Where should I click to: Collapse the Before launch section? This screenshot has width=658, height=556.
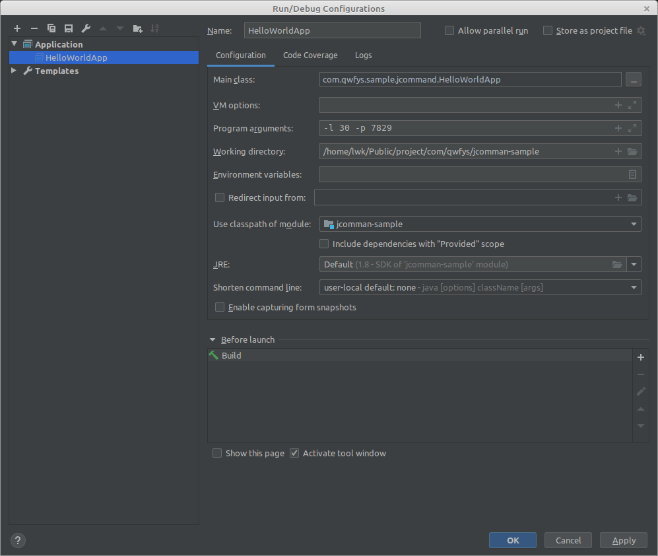213,339
